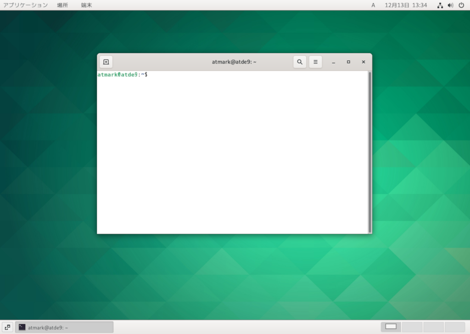Screen dimensions: 470x334
Task: Maximize the terminal window
Action: pyautogui.click(x=348, y=62)
